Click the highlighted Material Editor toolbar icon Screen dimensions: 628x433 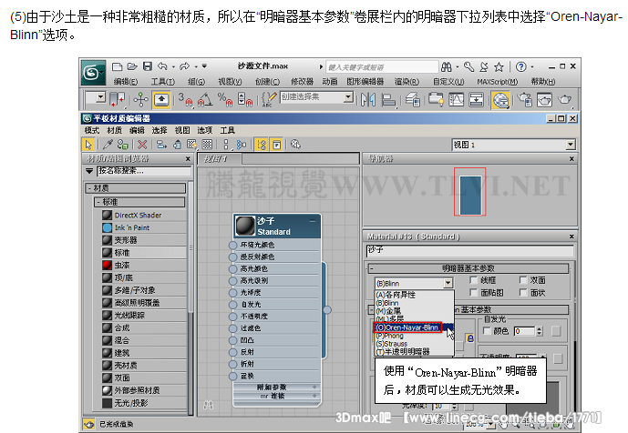500,99
